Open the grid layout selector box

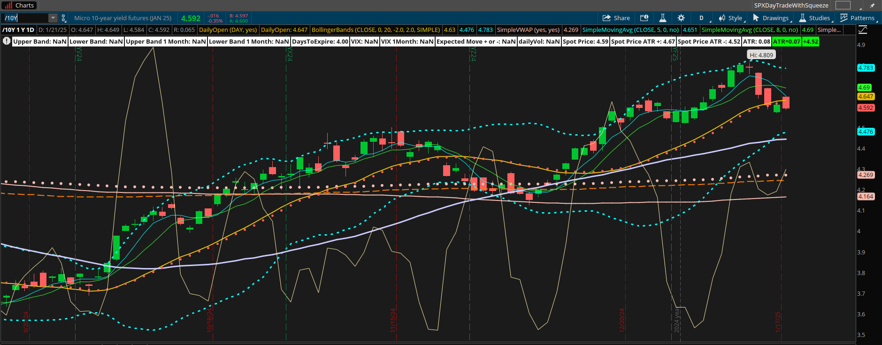coord(843,5)
